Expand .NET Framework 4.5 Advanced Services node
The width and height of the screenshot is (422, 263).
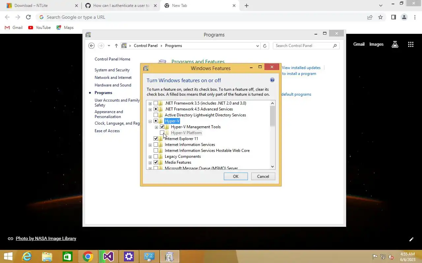click(150, 109)
